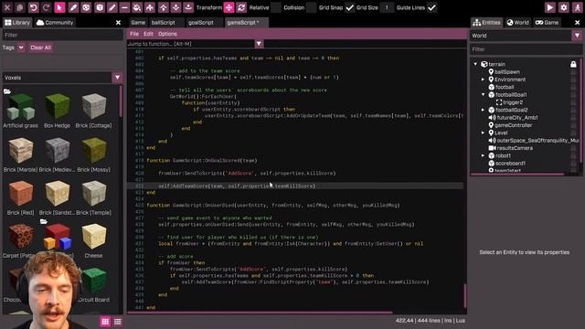Click the copy/paste toolbar icon
The width and height of the screenshot is (585, 329).
pos(20,7)
